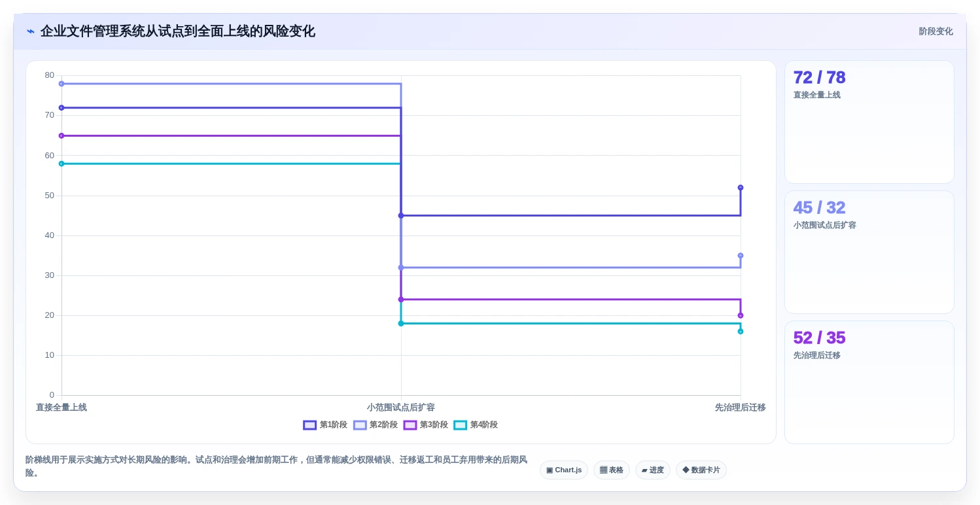980x505 pixels.
Task: Click 第1阶段 data point at 72 on left
Action: pos(61,108)
